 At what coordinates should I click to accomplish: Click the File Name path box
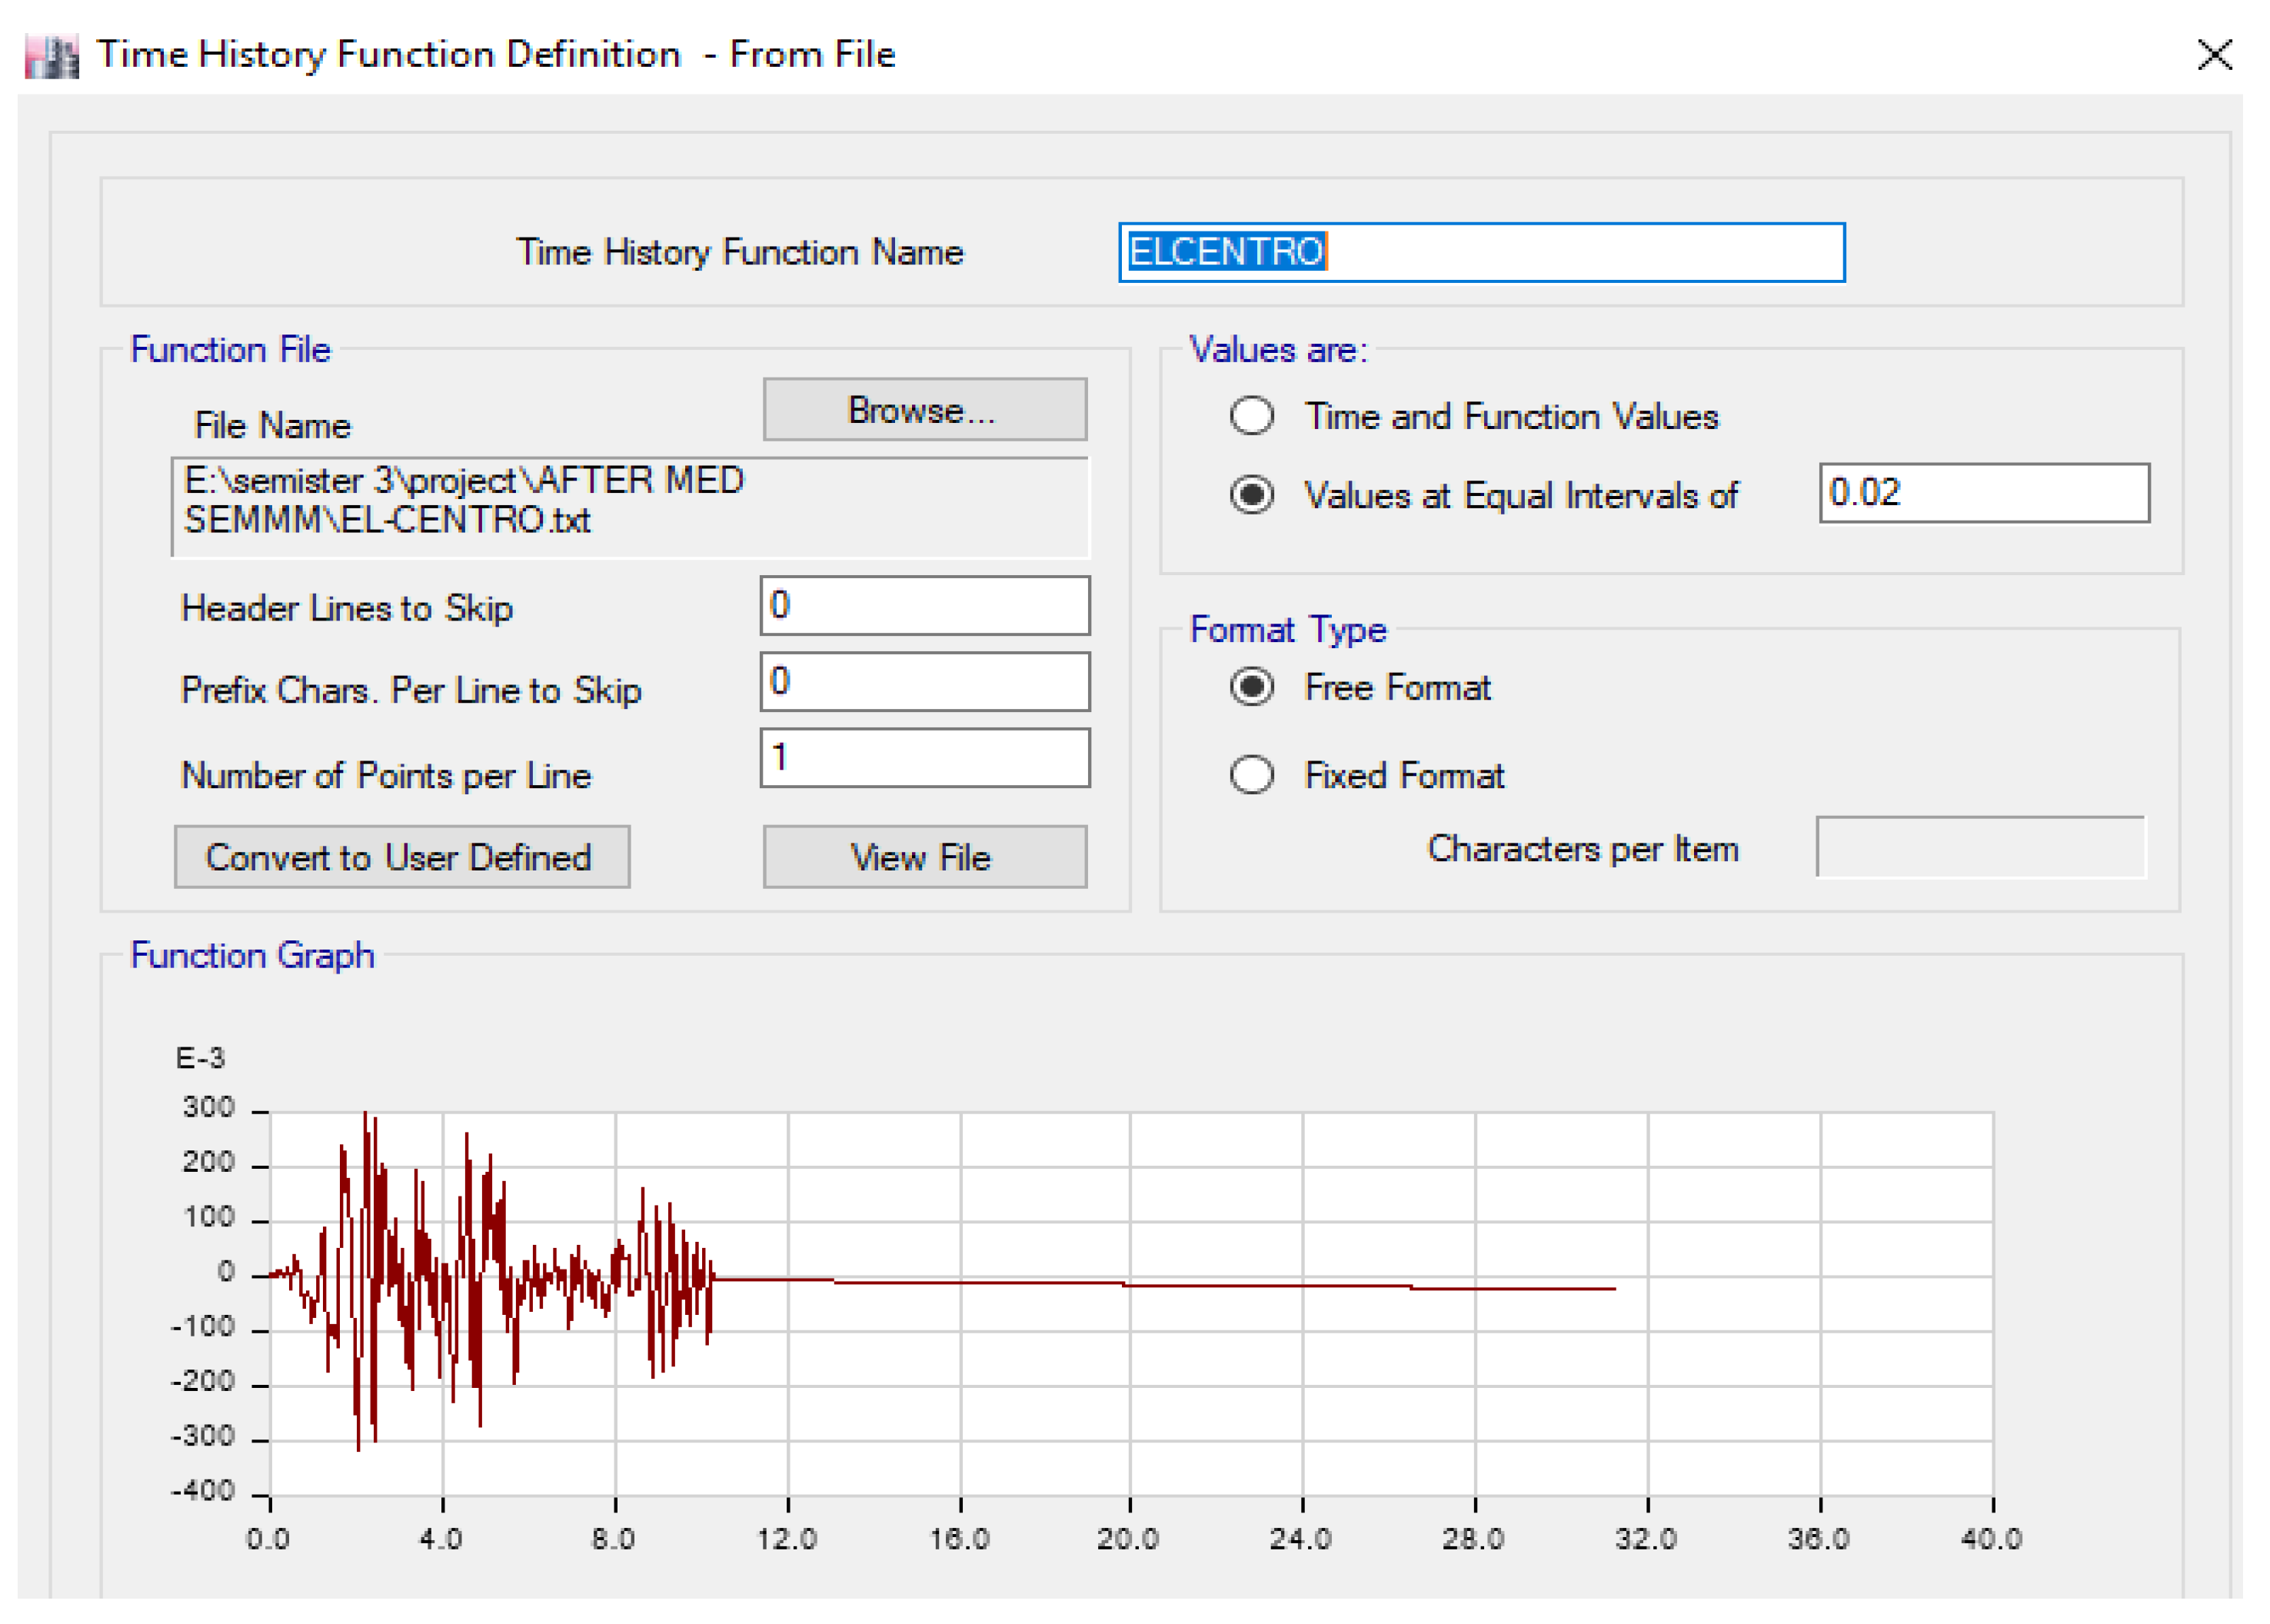(x=630, y=505)
